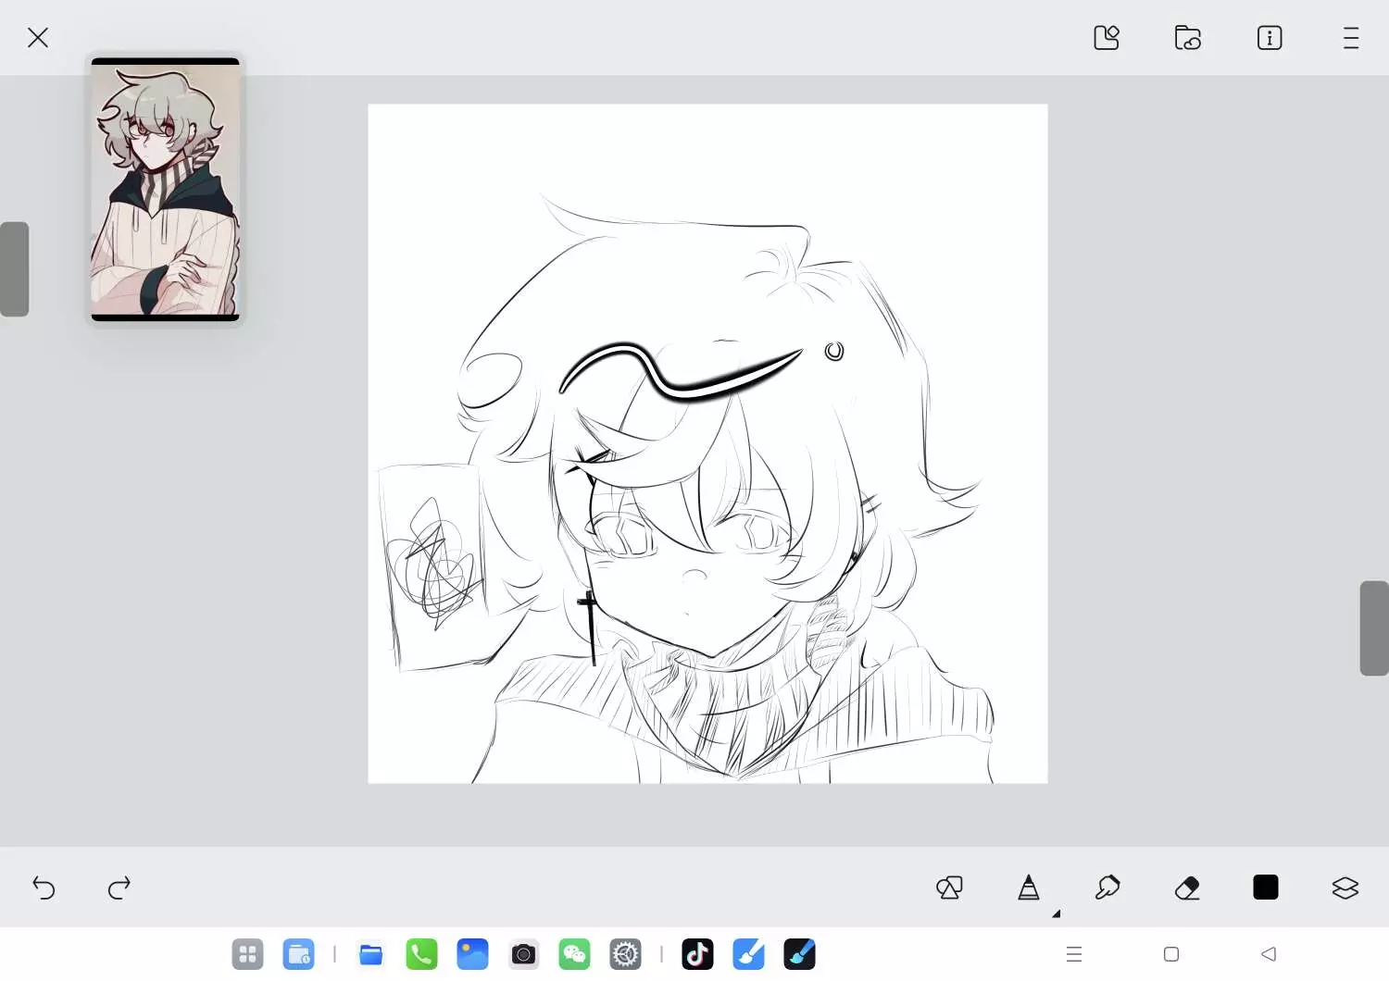Select the shapes tool
The width and height of the screenshot is (1389, 981).
(949, 888)
